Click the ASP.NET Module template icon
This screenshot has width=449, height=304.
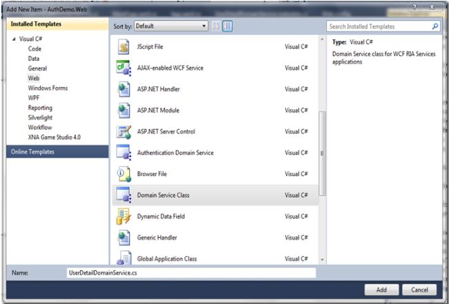tap(124, 111)
